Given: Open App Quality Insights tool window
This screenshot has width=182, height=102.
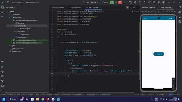Looking at the screenshot, I should [2, 81].
